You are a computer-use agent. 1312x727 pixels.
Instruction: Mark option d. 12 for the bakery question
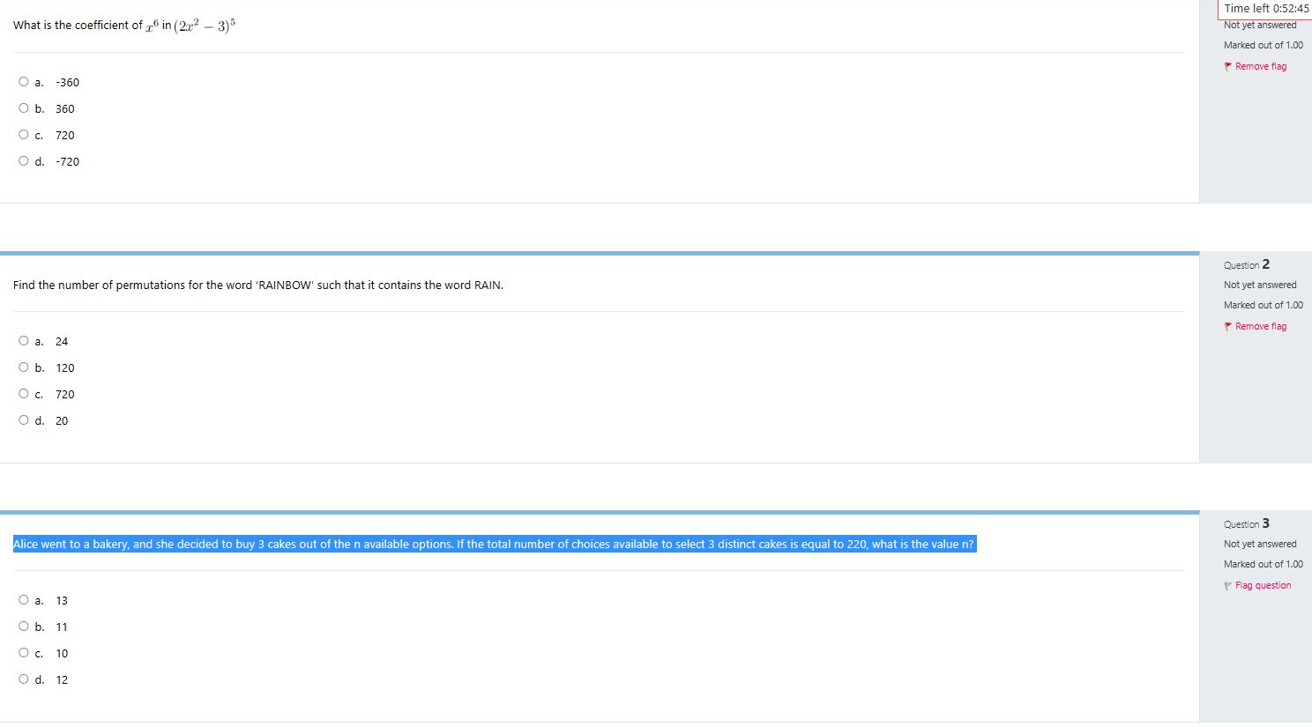click(x=24, y=679)
